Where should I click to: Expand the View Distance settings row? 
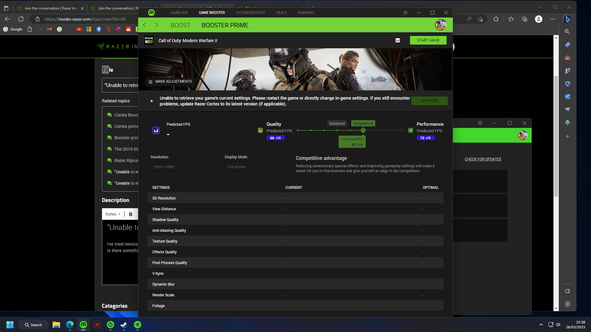coord(164,209)
